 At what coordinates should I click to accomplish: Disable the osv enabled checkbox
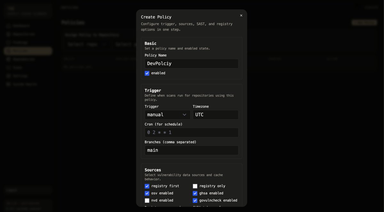[x=147, y=193]
